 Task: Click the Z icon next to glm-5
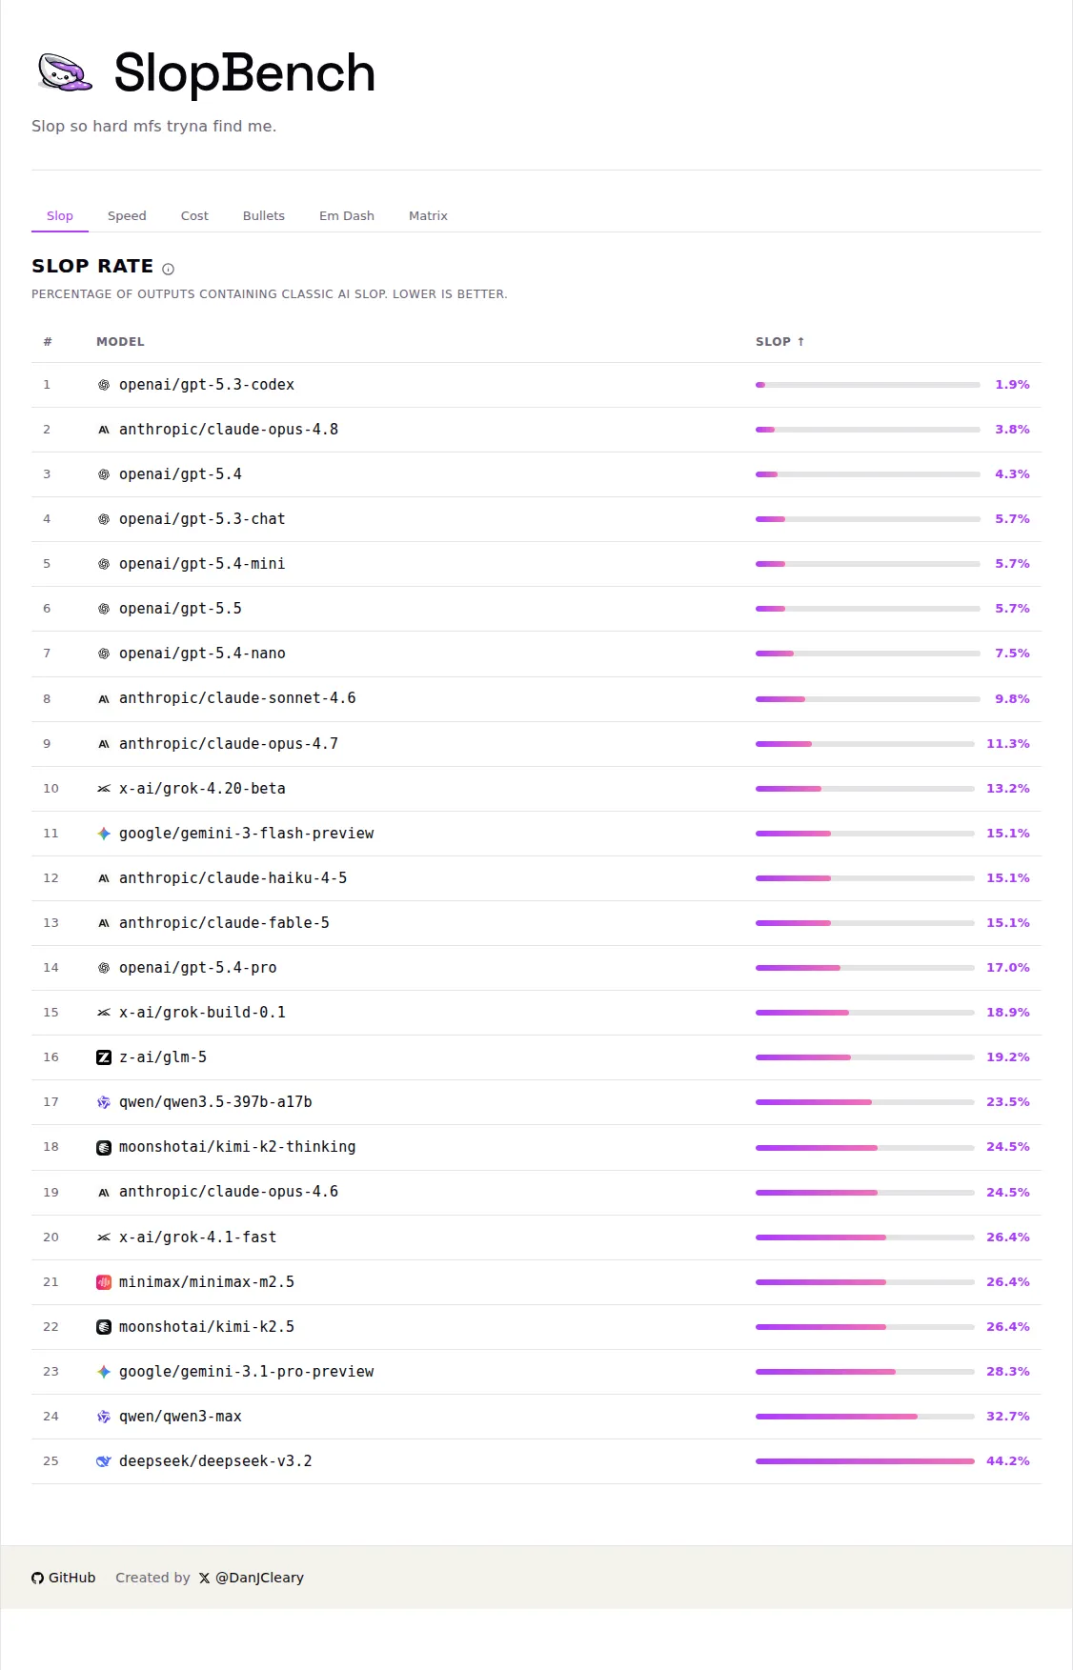pyautogui.click(x=104, y=1057)
